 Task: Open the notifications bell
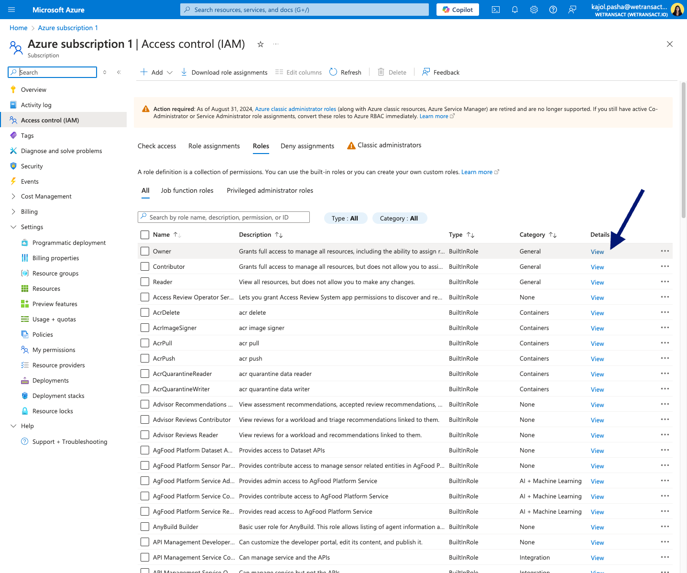pos(515,10)
